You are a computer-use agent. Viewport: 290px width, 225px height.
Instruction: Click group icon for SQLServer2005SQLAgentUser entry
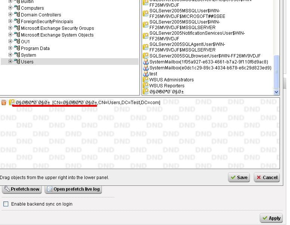click(x=145, y=47)
